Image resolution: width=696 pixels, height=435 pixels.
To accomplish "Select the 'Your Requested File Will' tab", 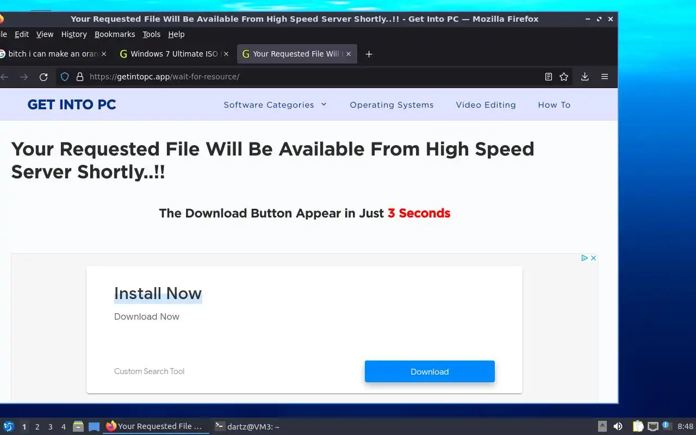I will (x=297, y=54).
